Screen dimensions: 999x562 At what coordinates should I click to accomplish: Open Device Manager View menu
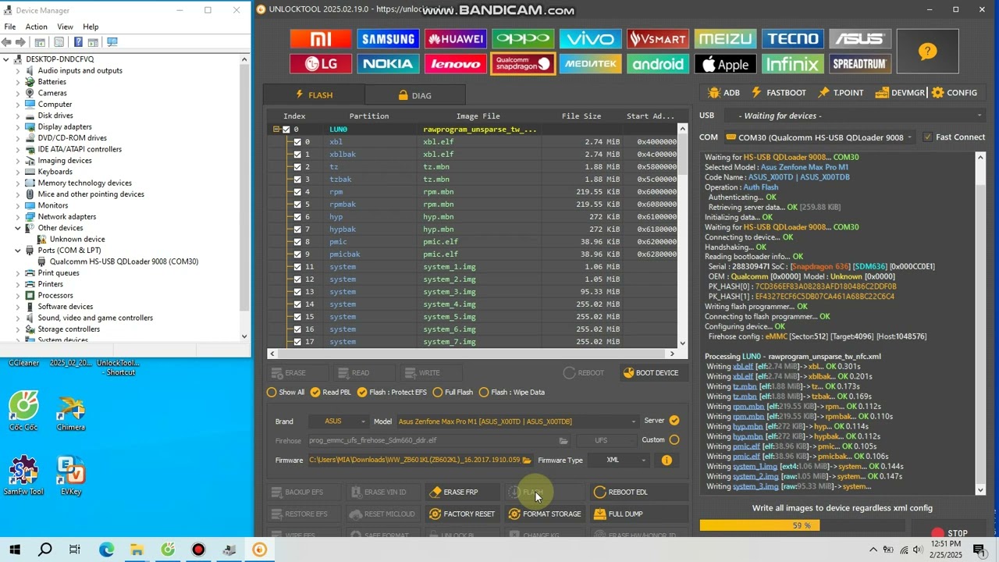point(65,27)
